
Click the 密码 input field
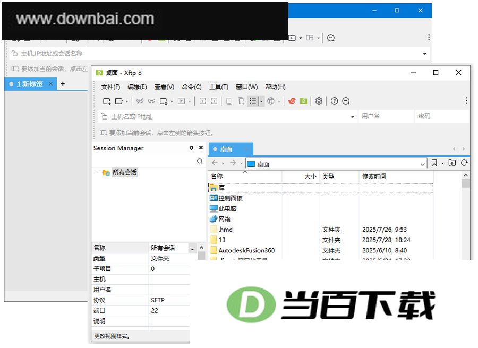[x=442, y=116]
